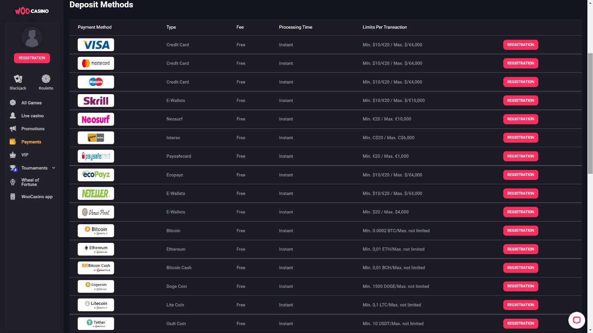593x333 pixels.
Task: Click the Payment Method column header
Action: [95, 27]
